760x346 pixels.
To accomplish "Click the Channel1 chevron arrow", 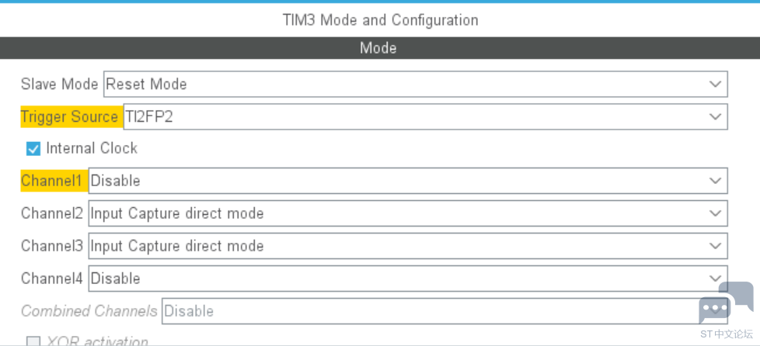I will pos(715,181).
